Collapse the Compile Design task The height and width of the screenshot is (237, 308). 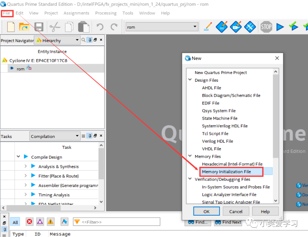tap(18, 157)
